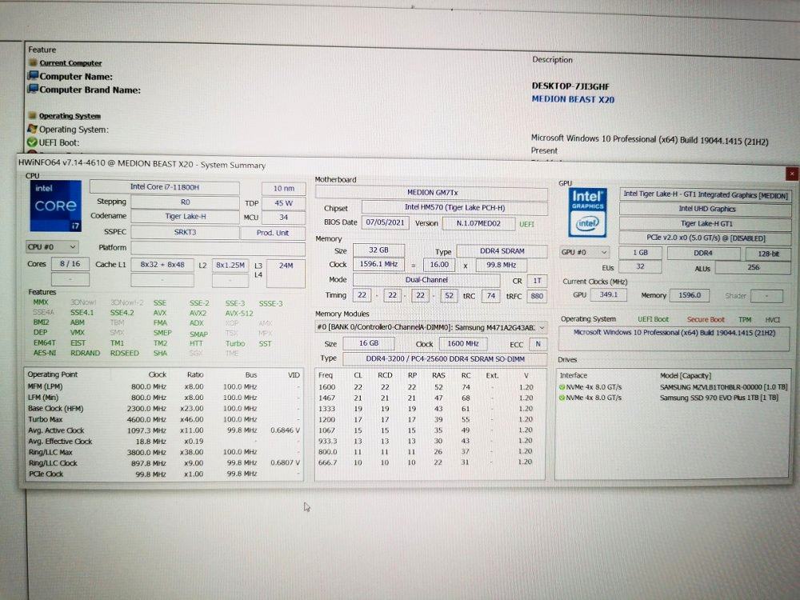Click the MEDION GM7Tx motherboard field
Screen dimensions: 800x600
tap(432, 193)
